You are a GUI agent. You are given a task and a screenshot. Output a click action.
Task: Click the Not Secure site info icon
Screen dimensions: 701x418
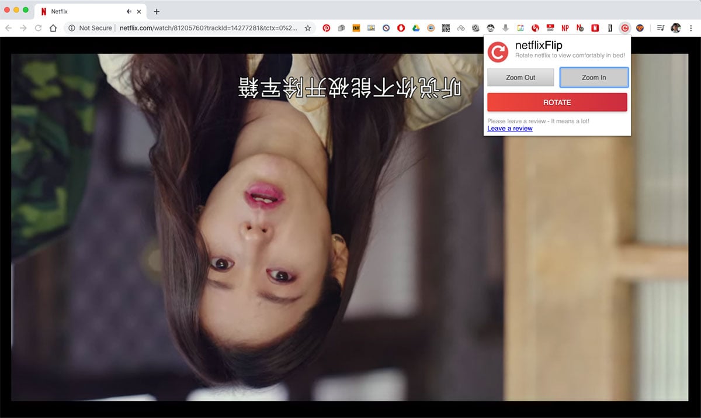coord(71,27)
